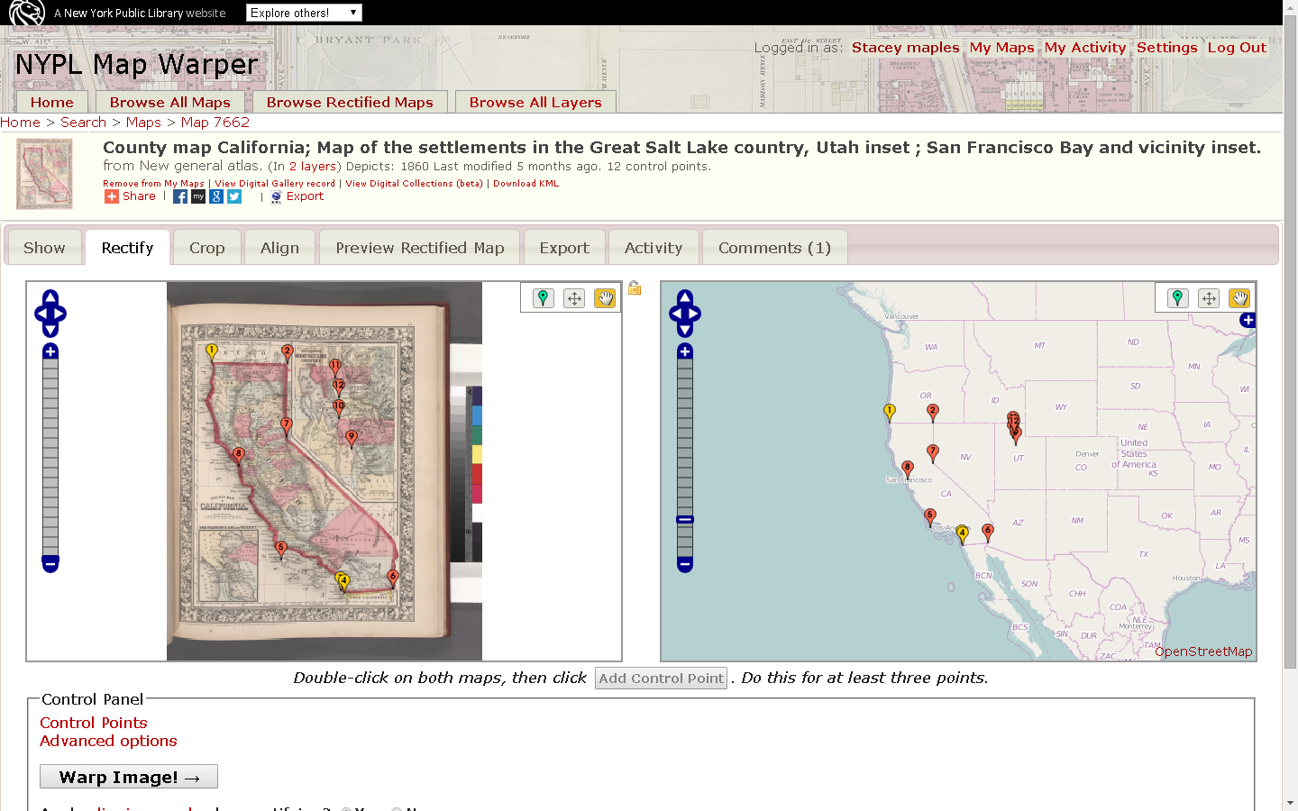Select pan hand tool on OpenStreetMap panel

(1239, 298)
